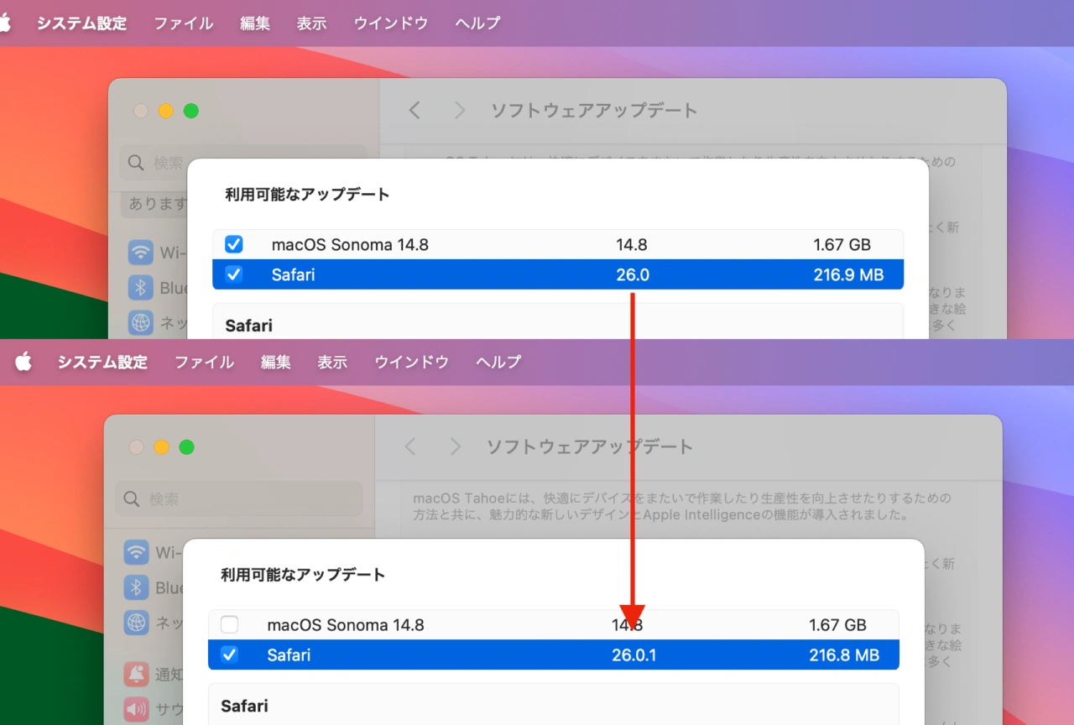This screenshot has height=725, width=1074.
Task: Click the back navigation chevron in the lower window
Action: (409, 446)
